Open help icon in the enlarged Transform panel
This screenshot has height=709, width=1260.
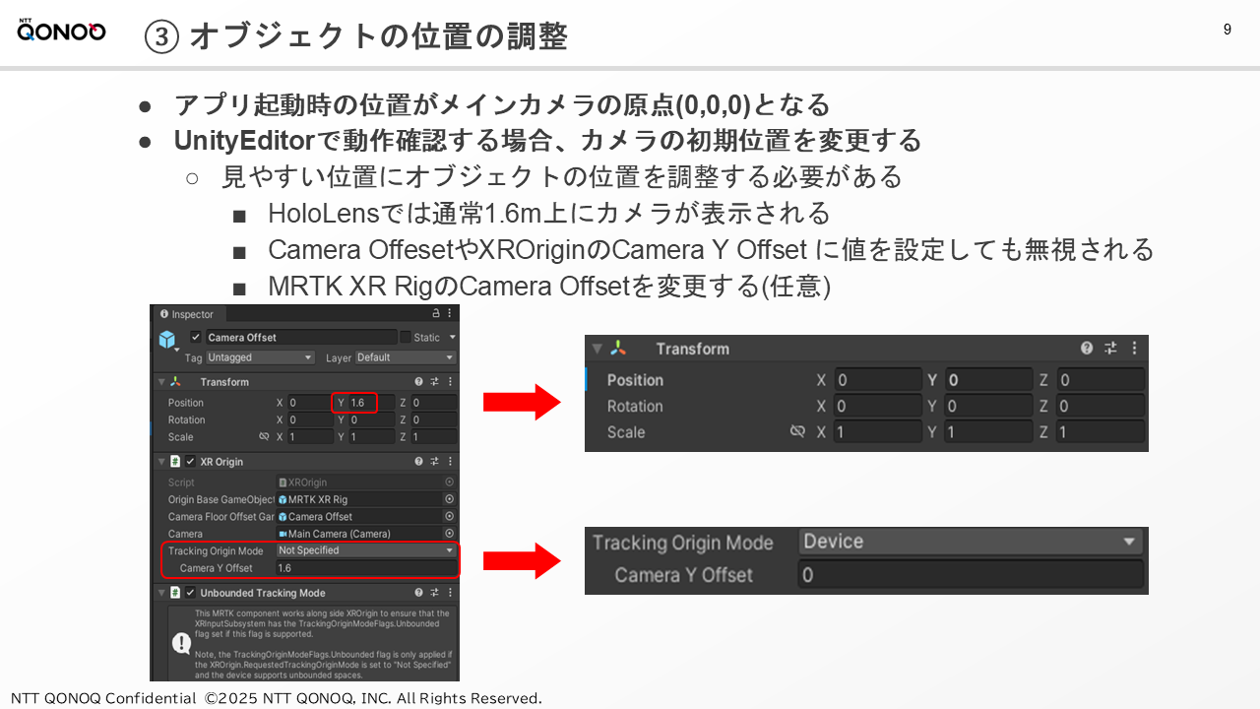(x=1087, y=348)
